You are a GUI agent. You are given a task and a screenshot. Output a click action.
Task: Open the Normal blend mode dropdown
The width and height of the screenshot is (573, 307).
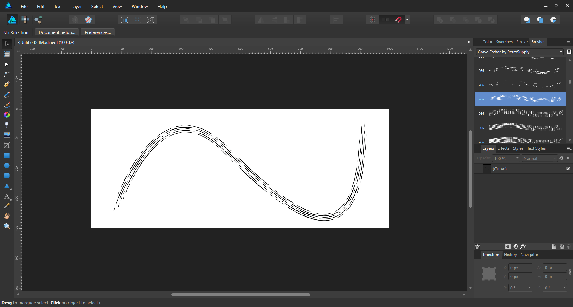tap(540, 158)
